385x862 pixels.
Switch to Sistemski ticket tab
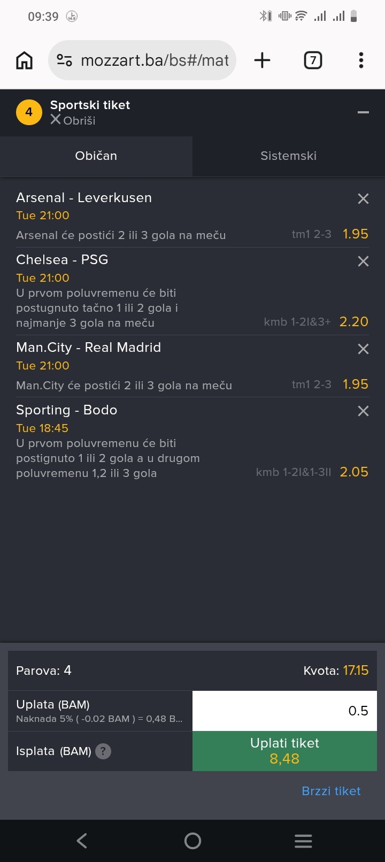click(288, 156)
